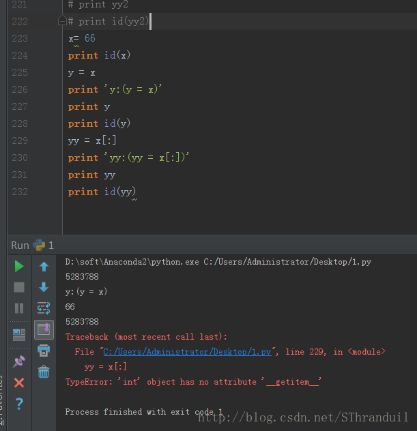Click the Pin Tab icon
The image size is (417, 431).
coord(19,361)
